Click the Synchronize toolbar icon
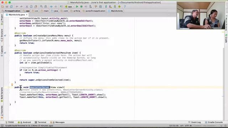Viewport: 228px width, 128px height. point(11,6)
